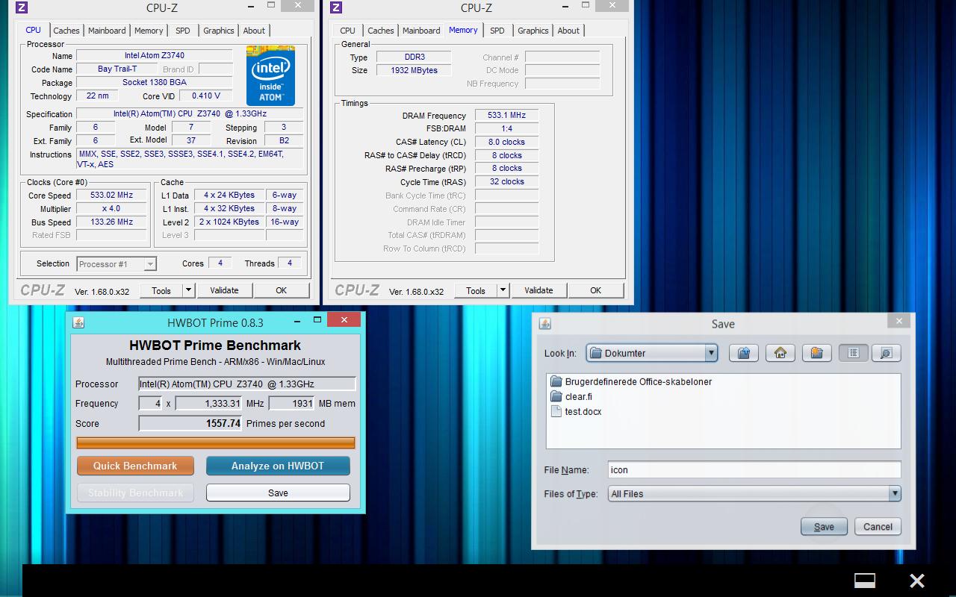Click the memory Size 1932 MBytes value
This screenshot has height=597, width=956.
[x=414, y=70]
